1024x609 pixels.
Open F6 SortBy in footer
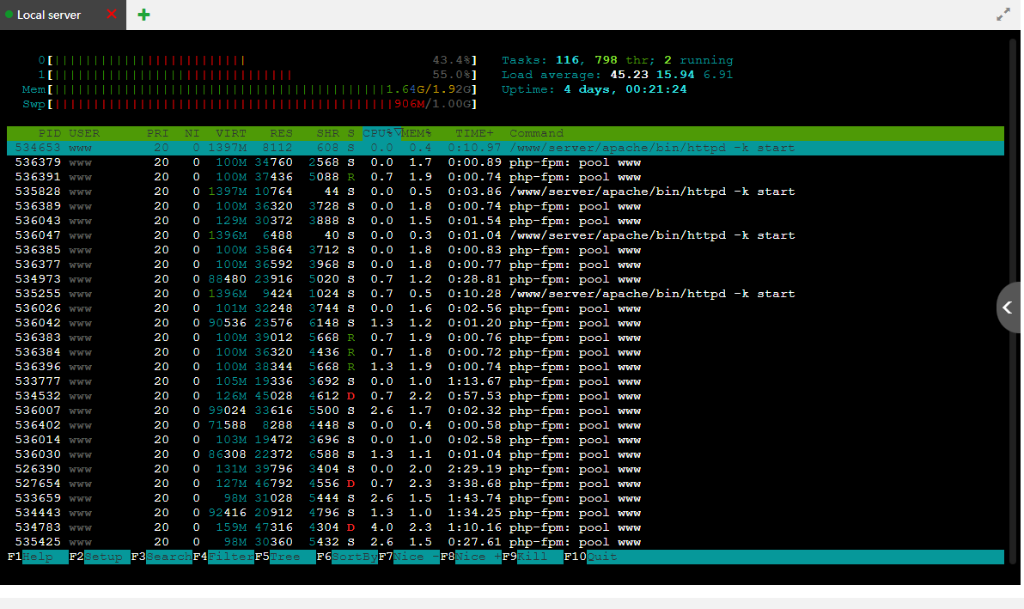click(347, 557)
